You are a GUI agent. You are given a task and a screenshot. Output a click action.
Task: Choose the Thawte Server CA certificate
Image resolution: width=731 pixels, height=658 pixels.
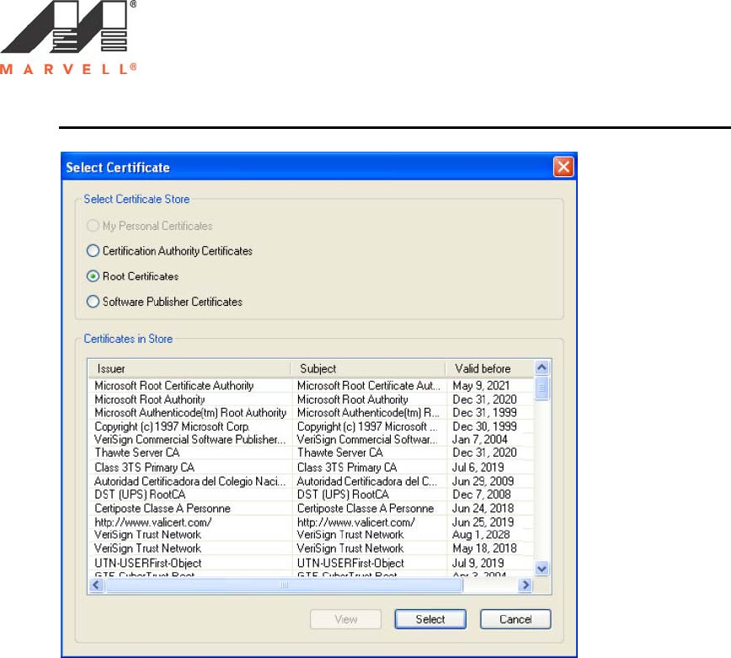pos(311,452)
